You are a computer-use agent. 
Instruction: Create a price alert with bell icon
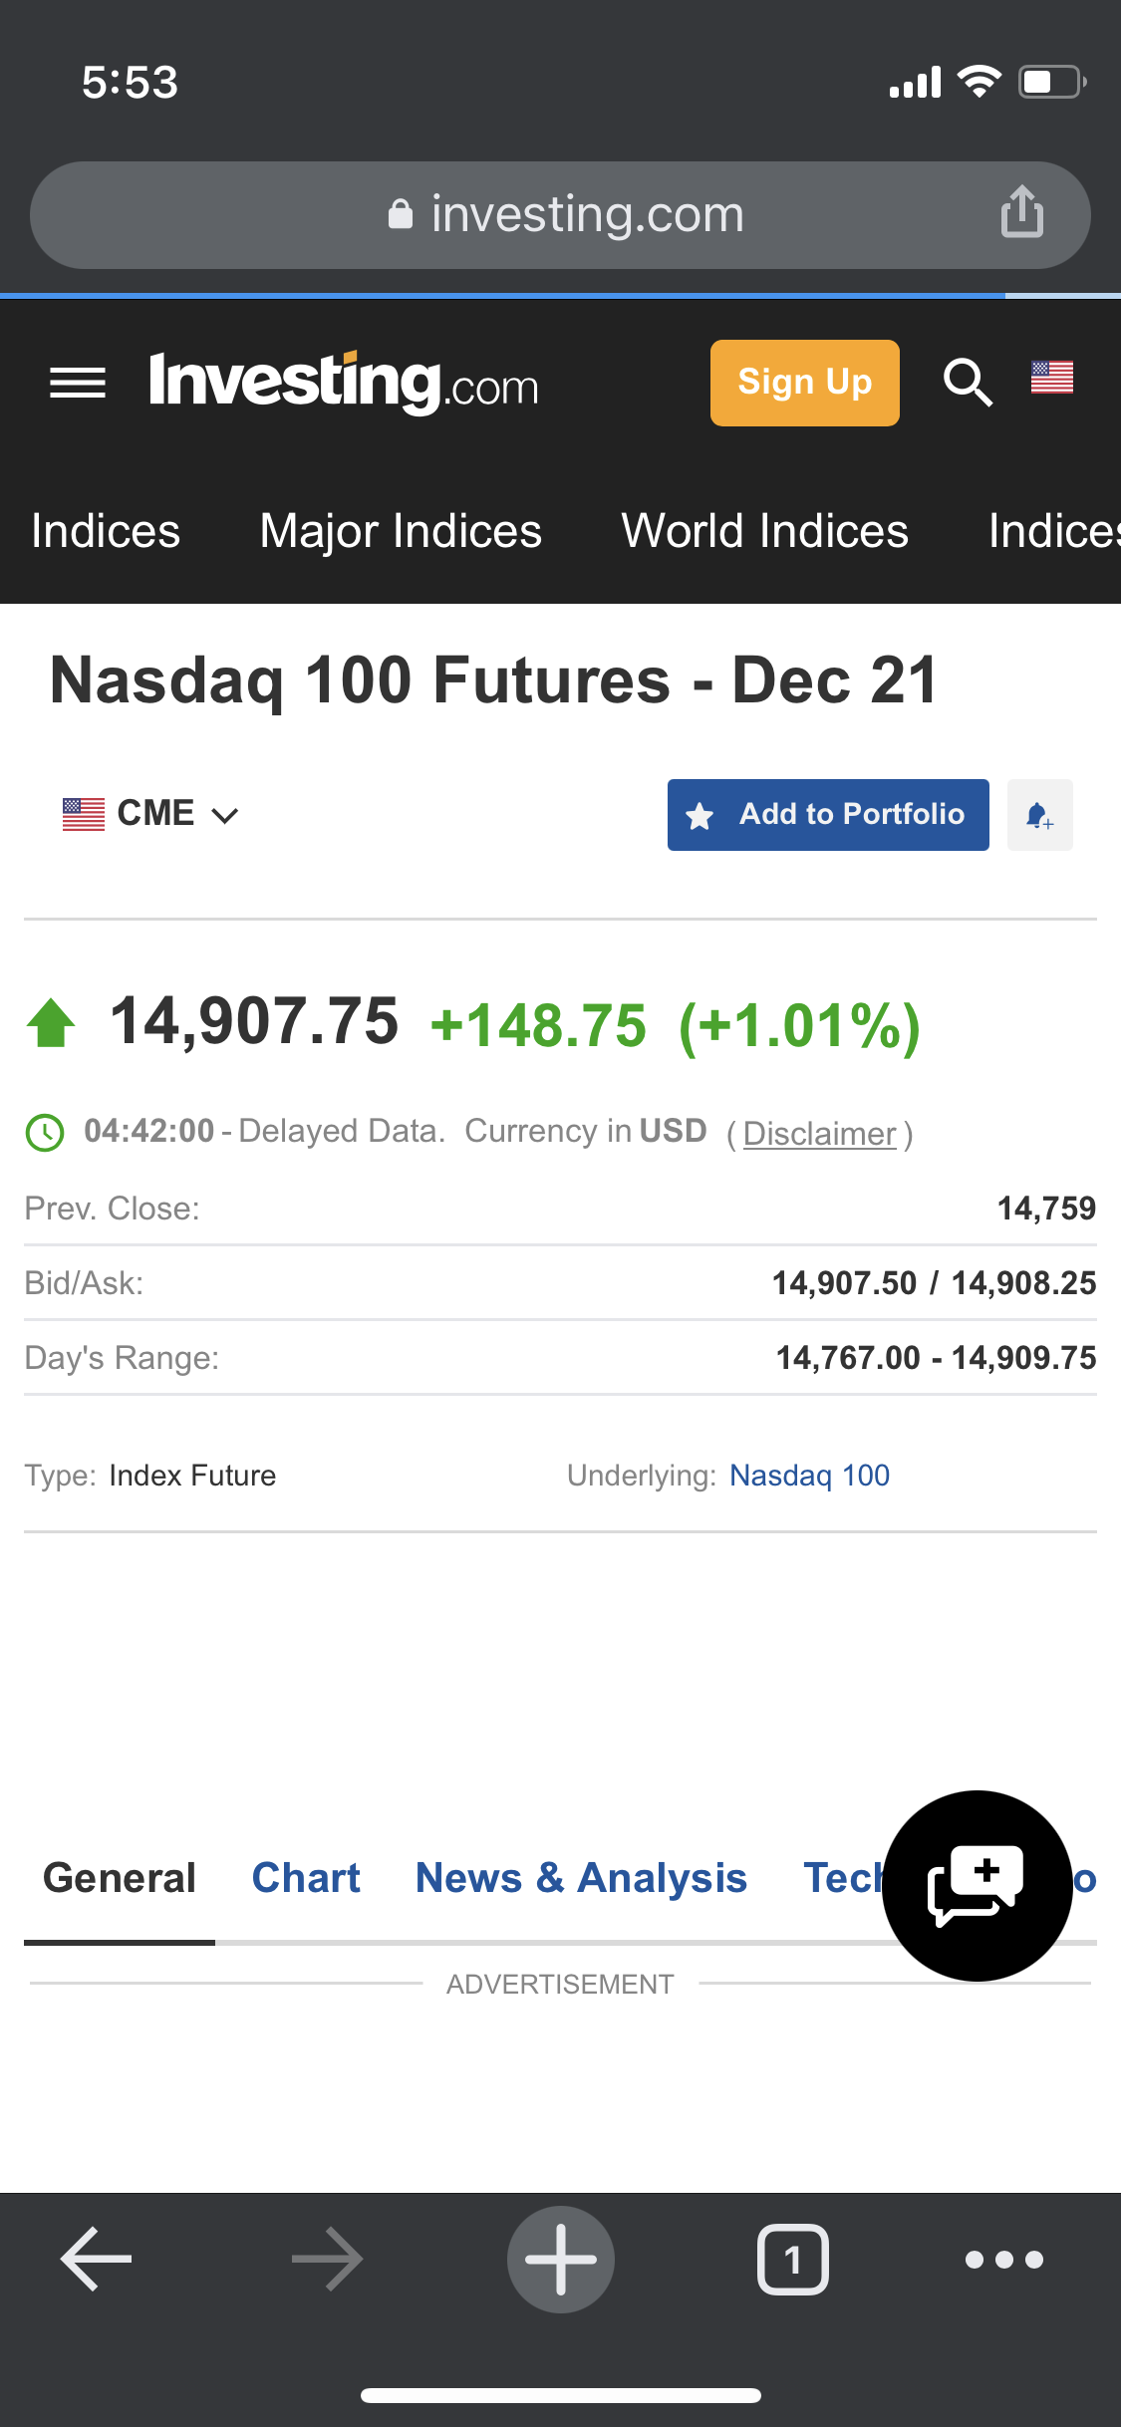point(1039,815)
